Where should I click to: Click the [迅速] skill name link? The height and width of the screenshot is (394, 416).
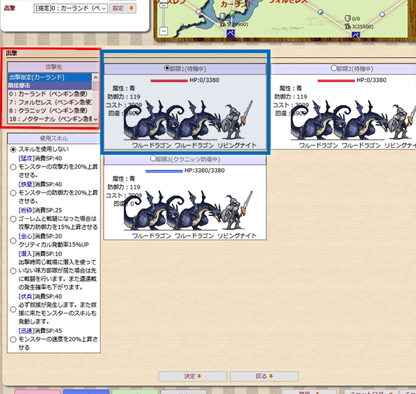point(26,331)
